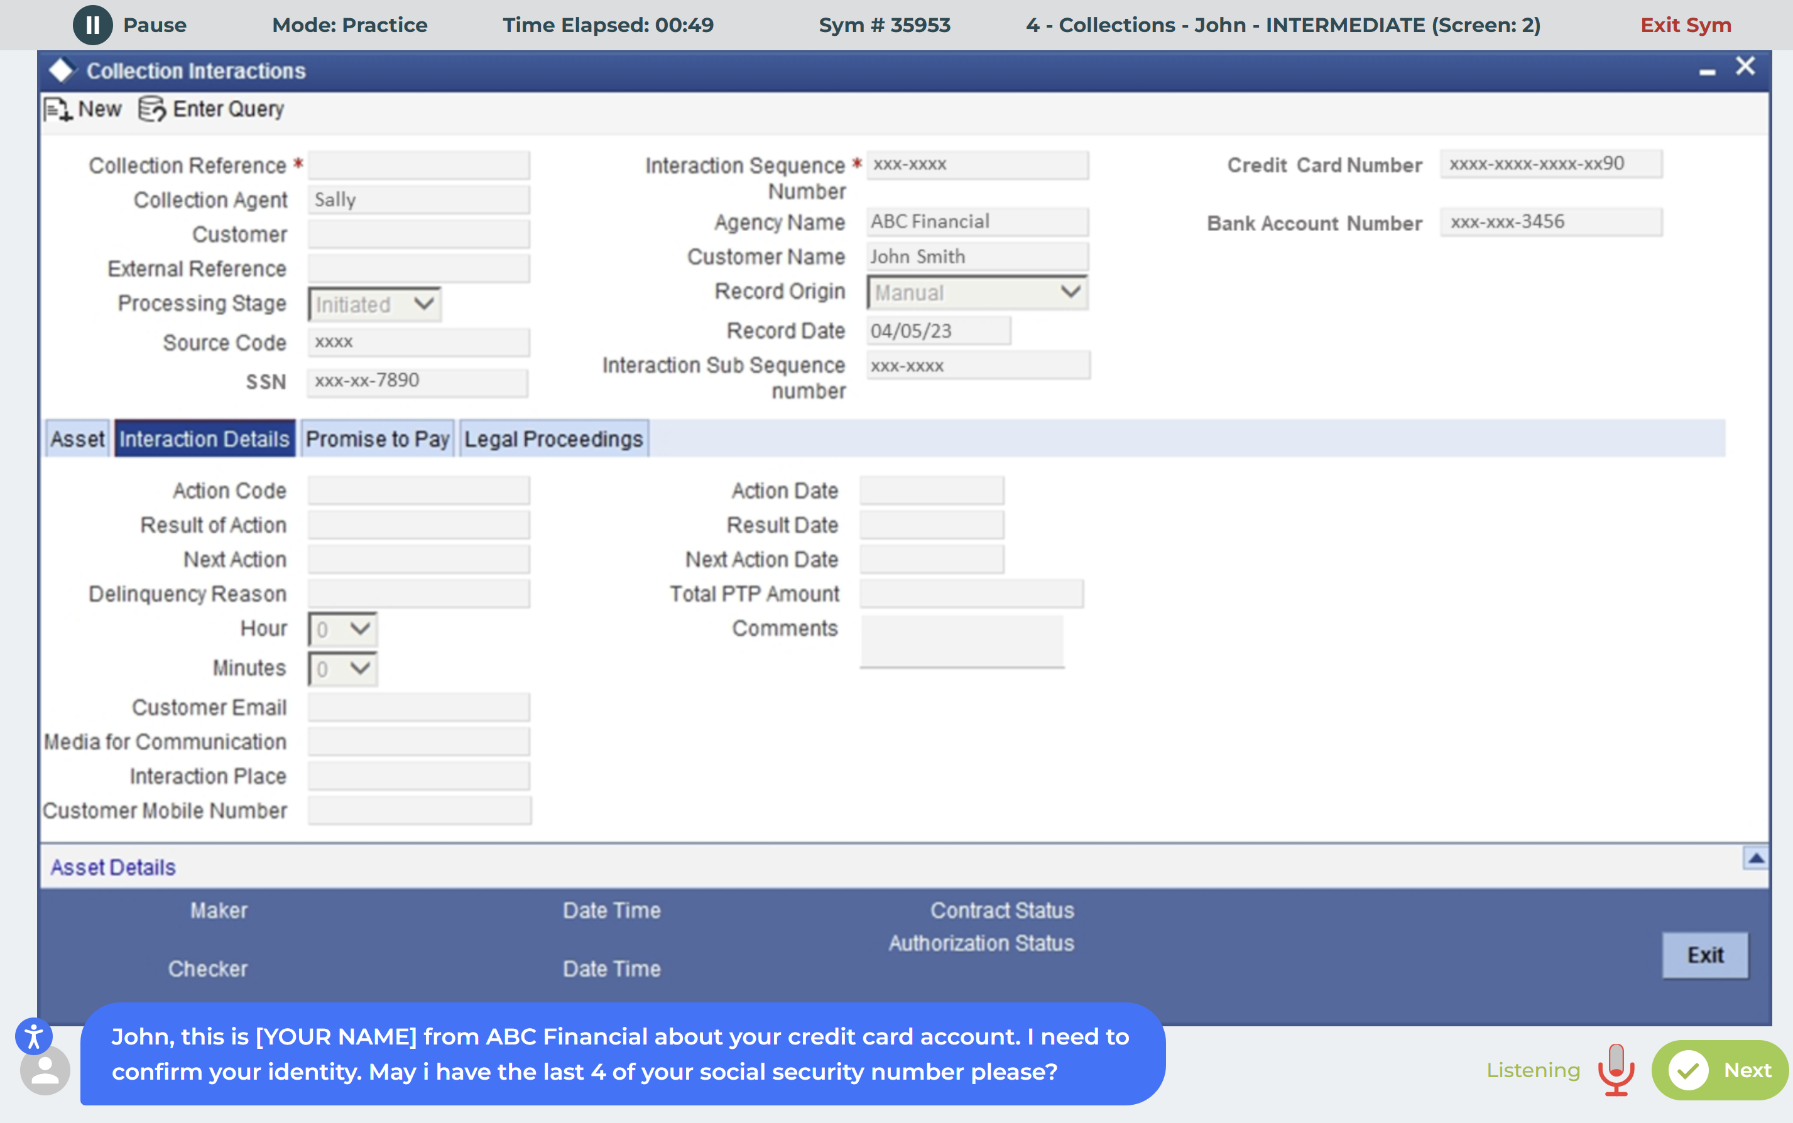Select the Asset tab
The height and width of the screenshot is (1123, 1793).
[x=77, y=439]
